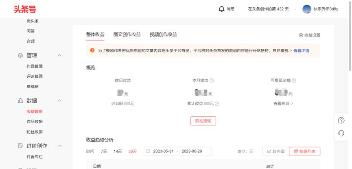
Task: Open 查看明细 link
Action: pos(281,104)
